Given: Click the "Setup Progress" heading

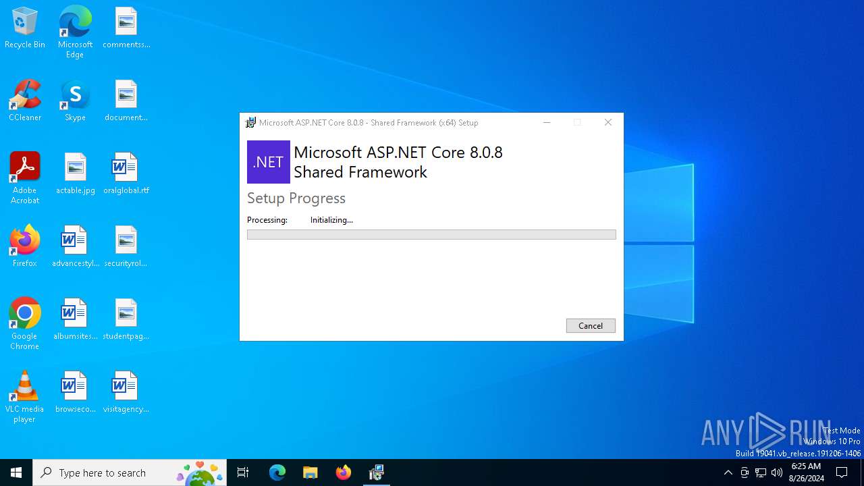Looking at the screenshot, I should (296, 198).
